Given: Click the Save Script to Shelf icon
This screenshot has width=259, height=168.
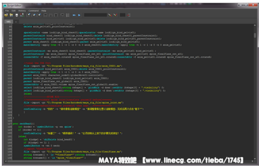Looking at the screenshot, I should (22, 15).
